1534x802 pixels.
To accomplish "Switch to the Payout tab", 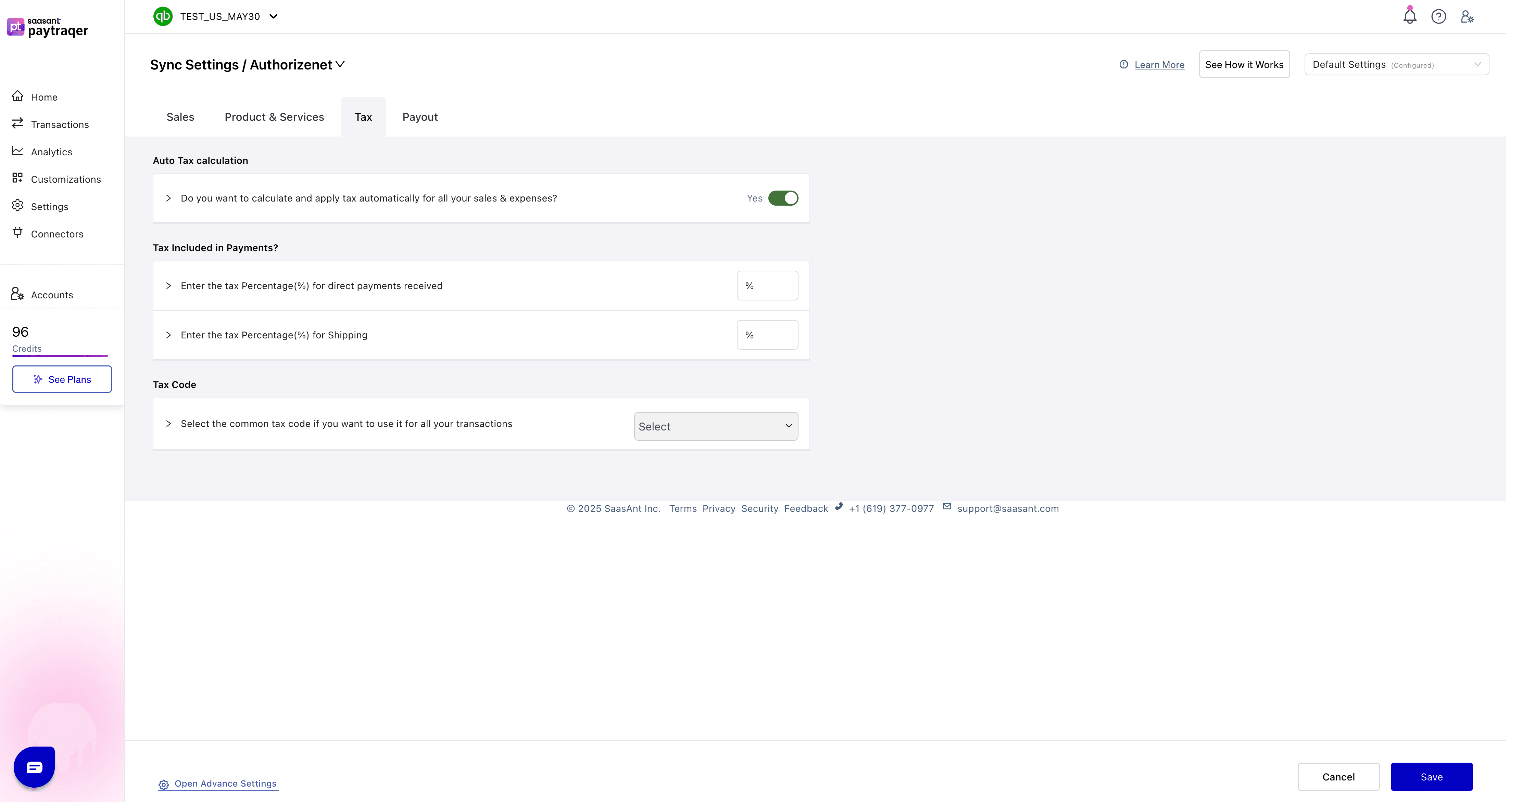I will pyautogui.click(x=419, y=117).
